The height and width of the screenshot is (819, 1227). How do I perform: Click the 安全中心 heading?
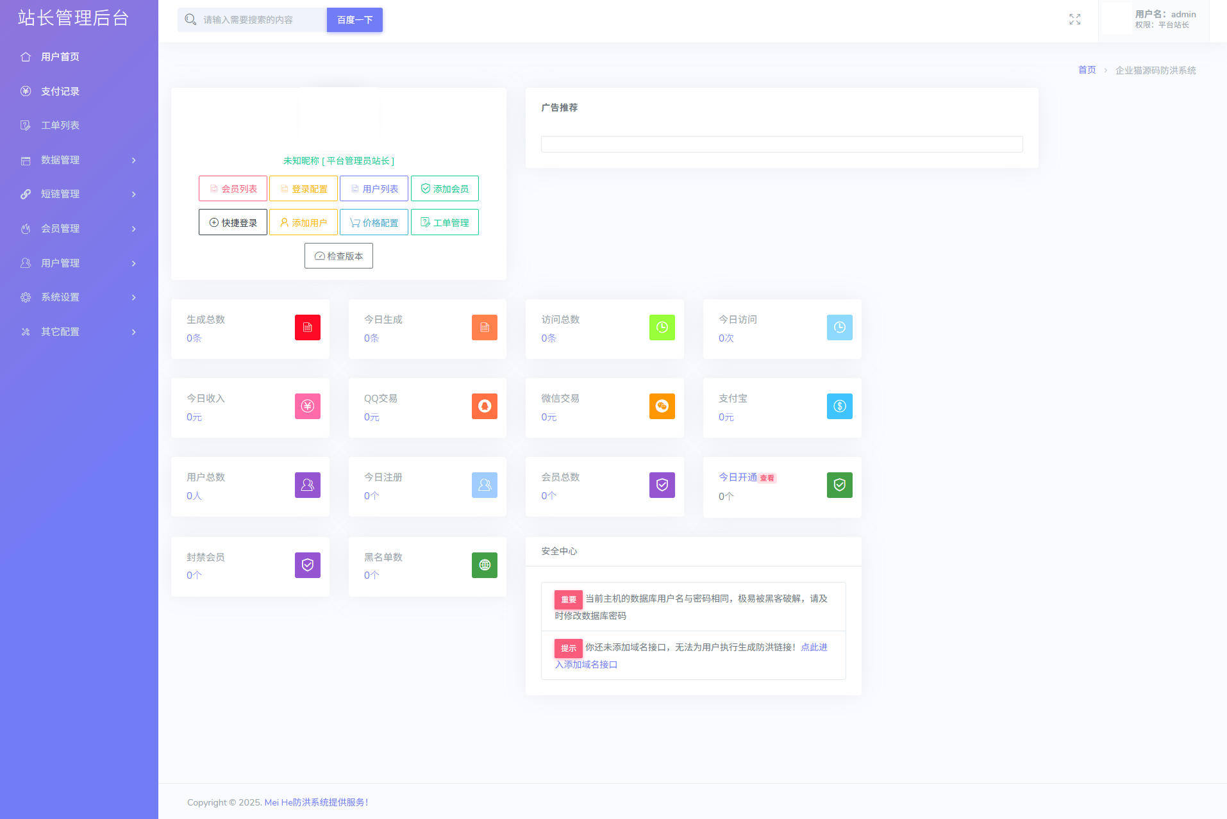click(x=559, y=551)
